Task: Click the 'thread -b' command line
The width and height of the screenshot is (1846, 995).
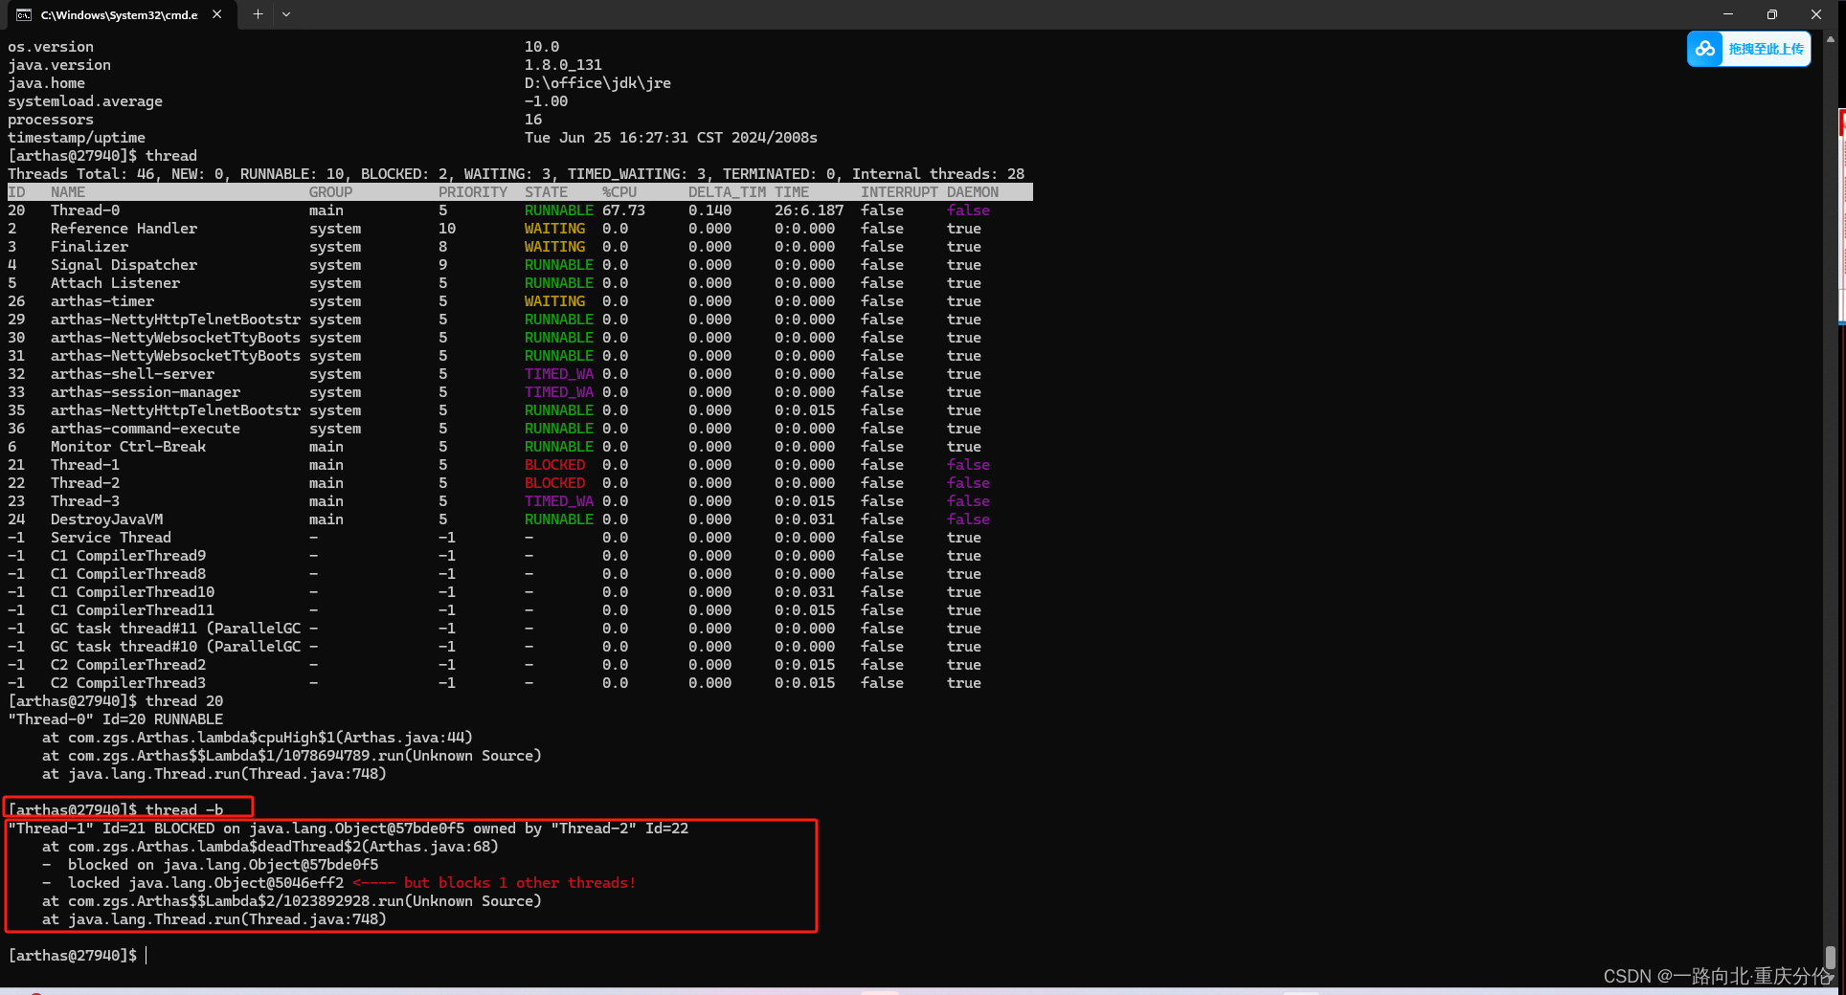Action: [x=115, y=810]
